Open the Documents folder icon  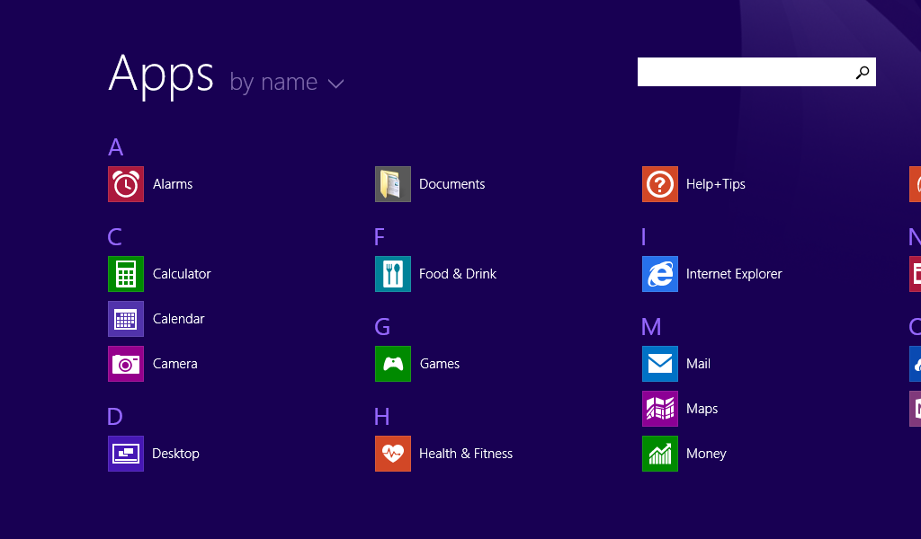coord(393,184)
